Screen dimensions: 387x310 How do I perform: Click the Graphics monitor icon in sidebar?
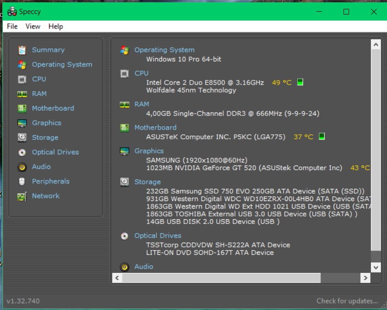point(22,123)
